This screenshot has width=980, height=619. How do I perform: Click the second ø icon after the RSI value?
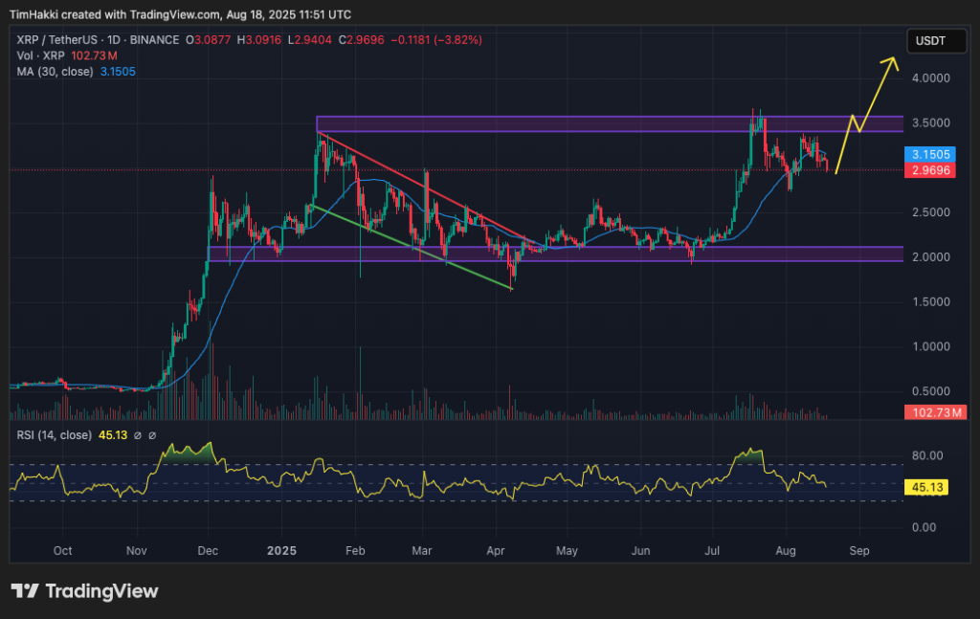152,435
